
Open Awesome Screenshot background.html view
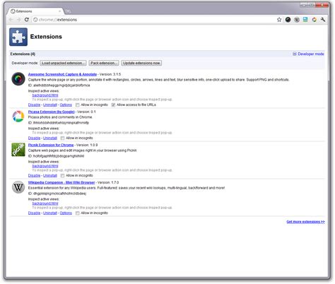[45, 95]
